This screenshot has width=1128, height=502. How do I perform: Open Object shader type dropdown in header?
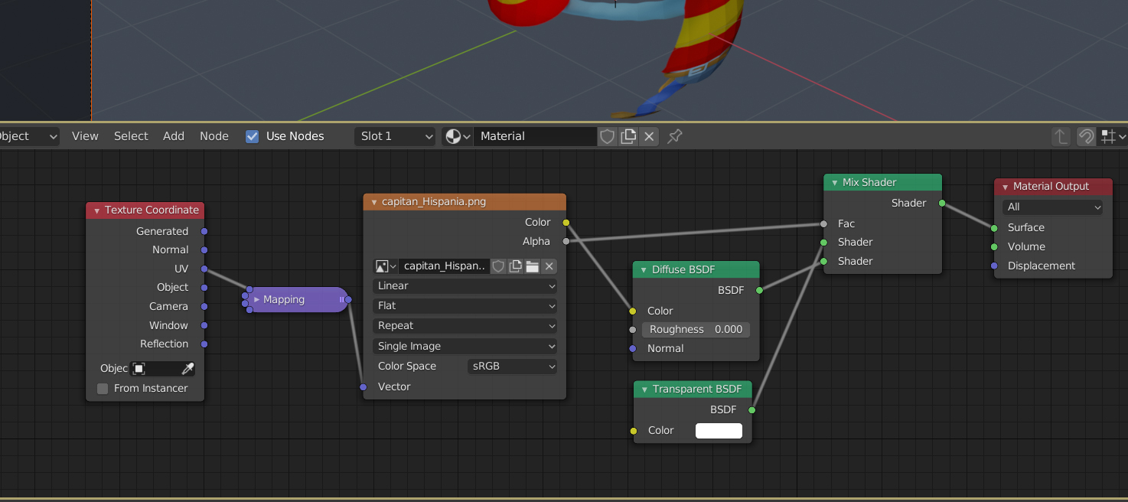pos(29,136)
